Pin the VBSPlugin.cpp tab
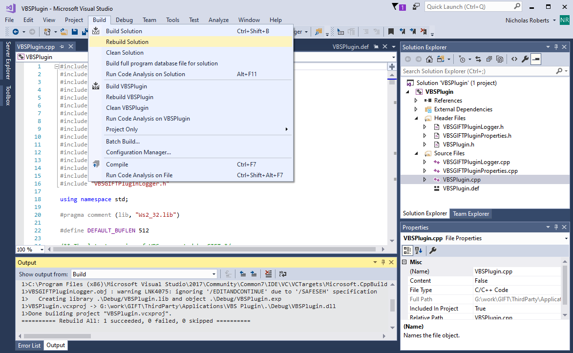 tap(62, 47)
